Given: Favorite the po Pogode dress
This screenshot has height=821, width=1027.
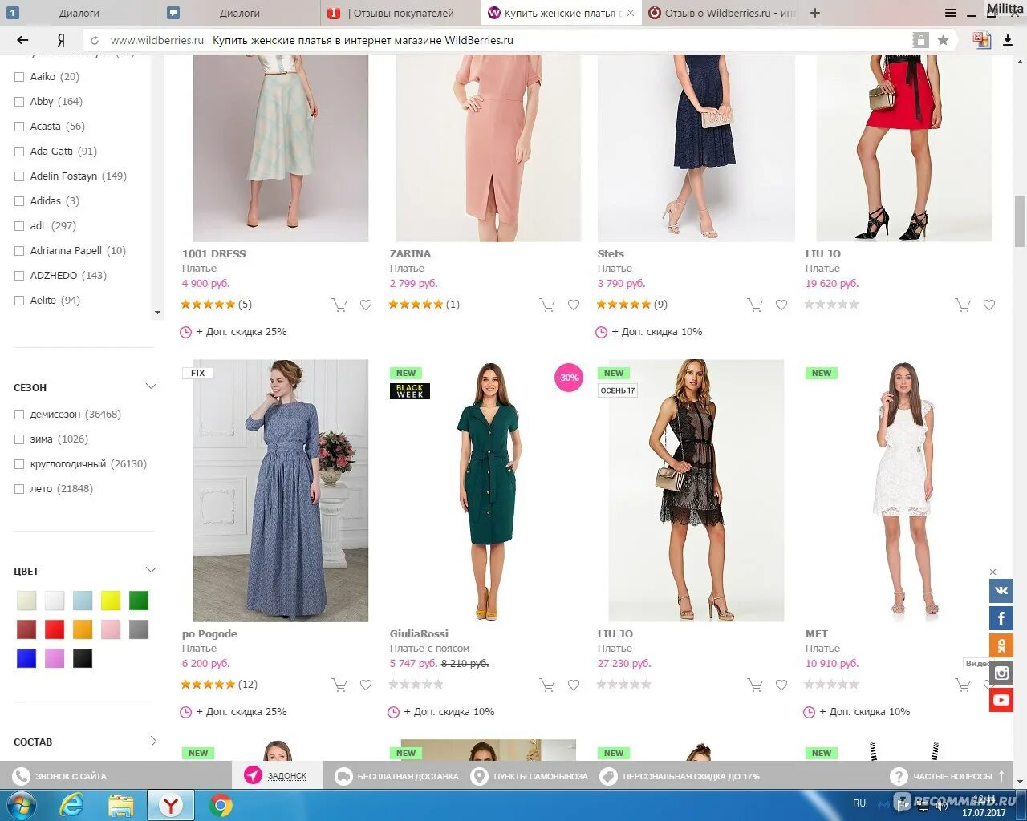Looking at the screenshot, I should click(x=366, y=685).
